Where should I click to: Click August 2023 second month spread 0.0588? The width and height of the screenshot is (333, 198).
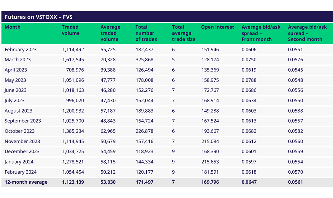(295, 111)
